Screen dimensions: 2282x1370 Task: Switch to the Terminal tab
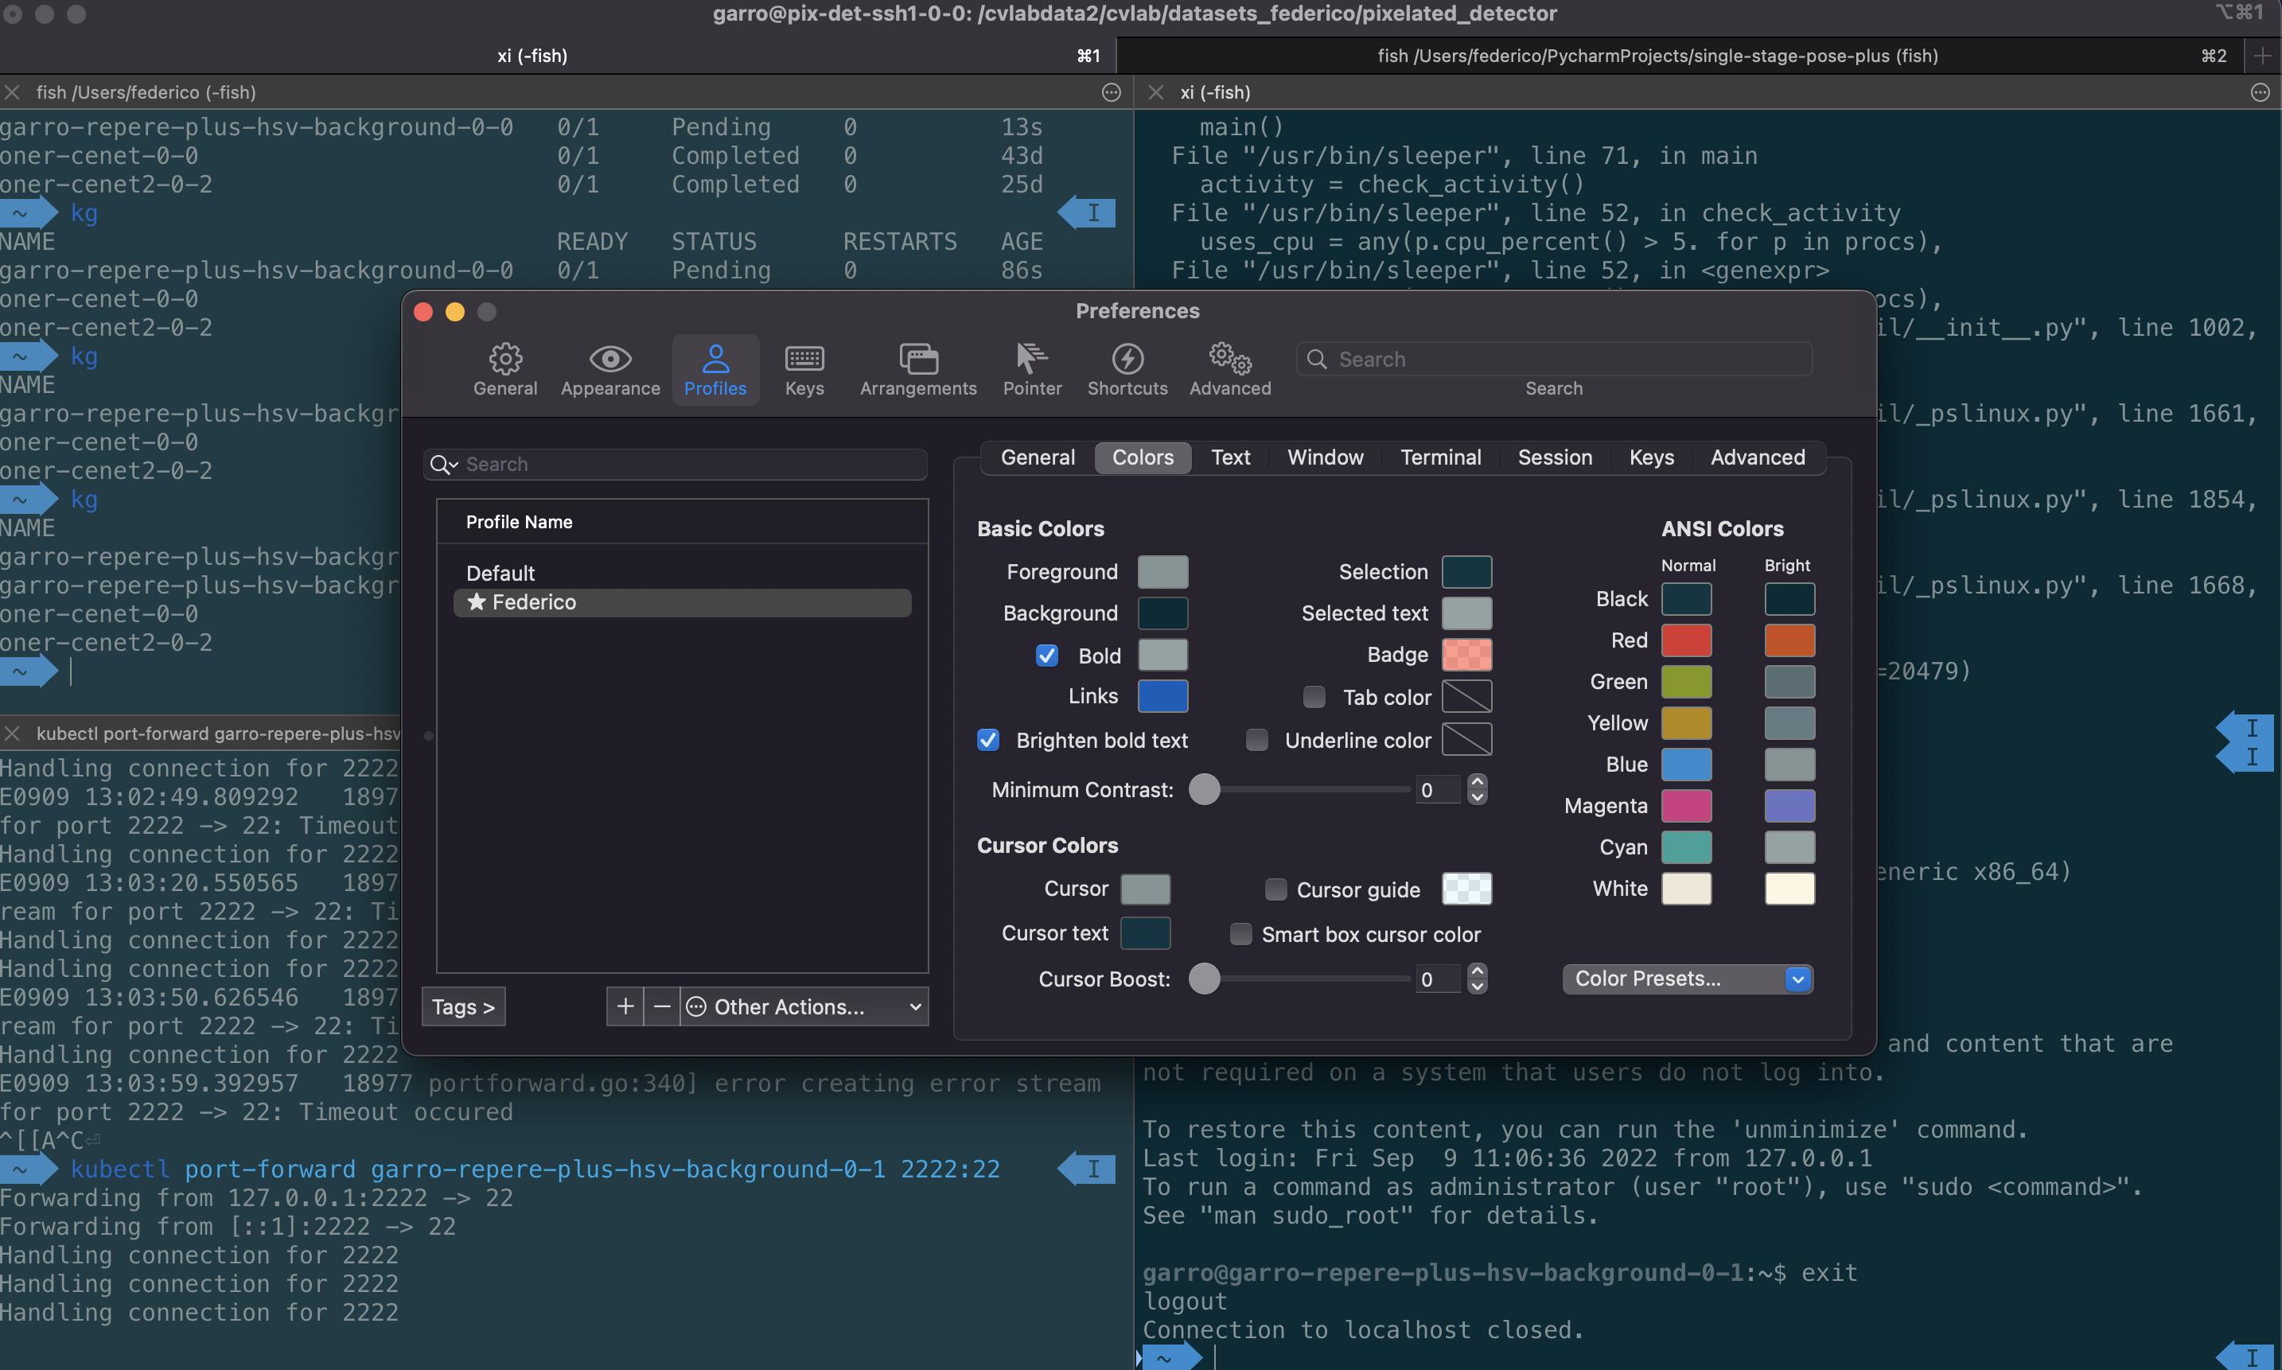coord(1440,457)
